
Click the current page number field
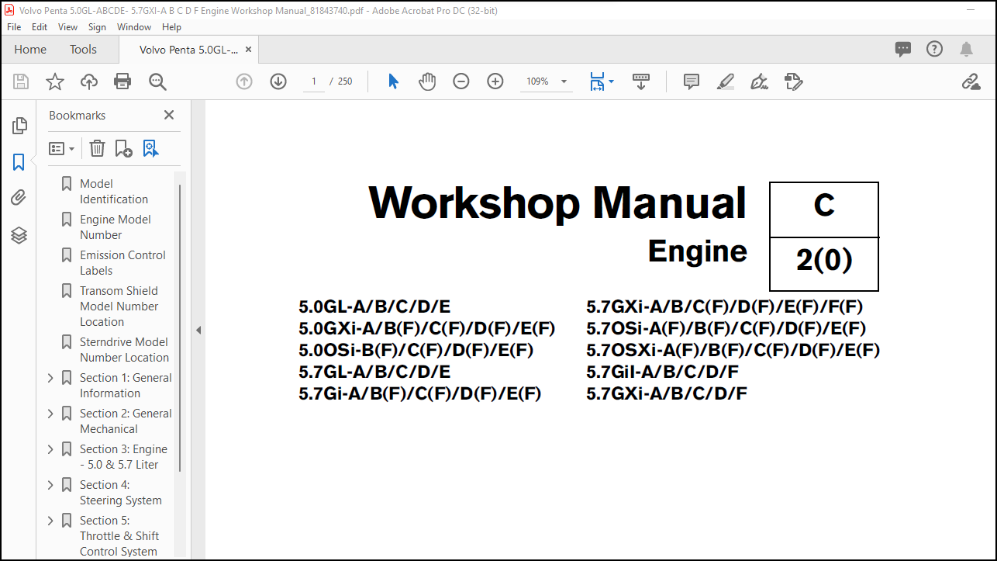pyautogui.click(x=313, y=81)
